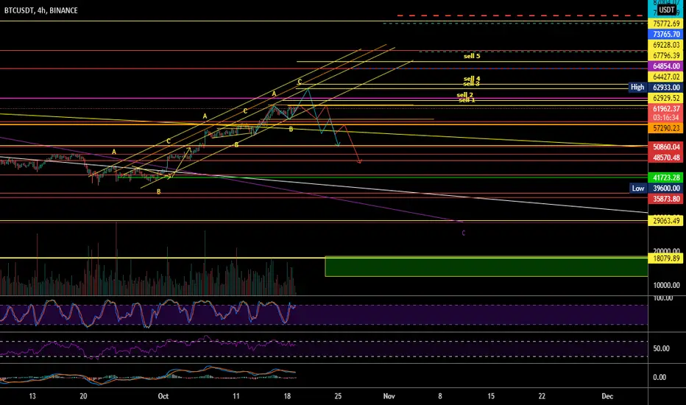Click the red 50860.04 price label
The width and height of the screenshot is (686, 405).
(x=666, y=147)
